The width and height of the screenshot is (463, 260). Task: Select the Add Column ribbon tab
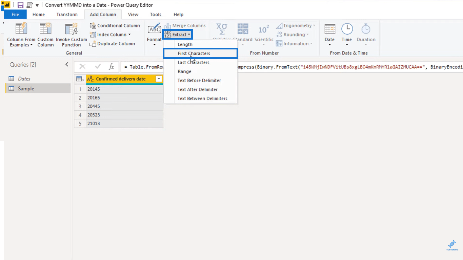pos(103,15)
